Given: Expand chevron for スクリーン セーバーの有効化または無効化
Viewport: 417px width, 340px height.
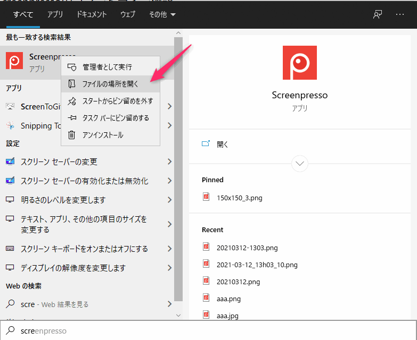Looking at the screenshot, I should (170, 181).
